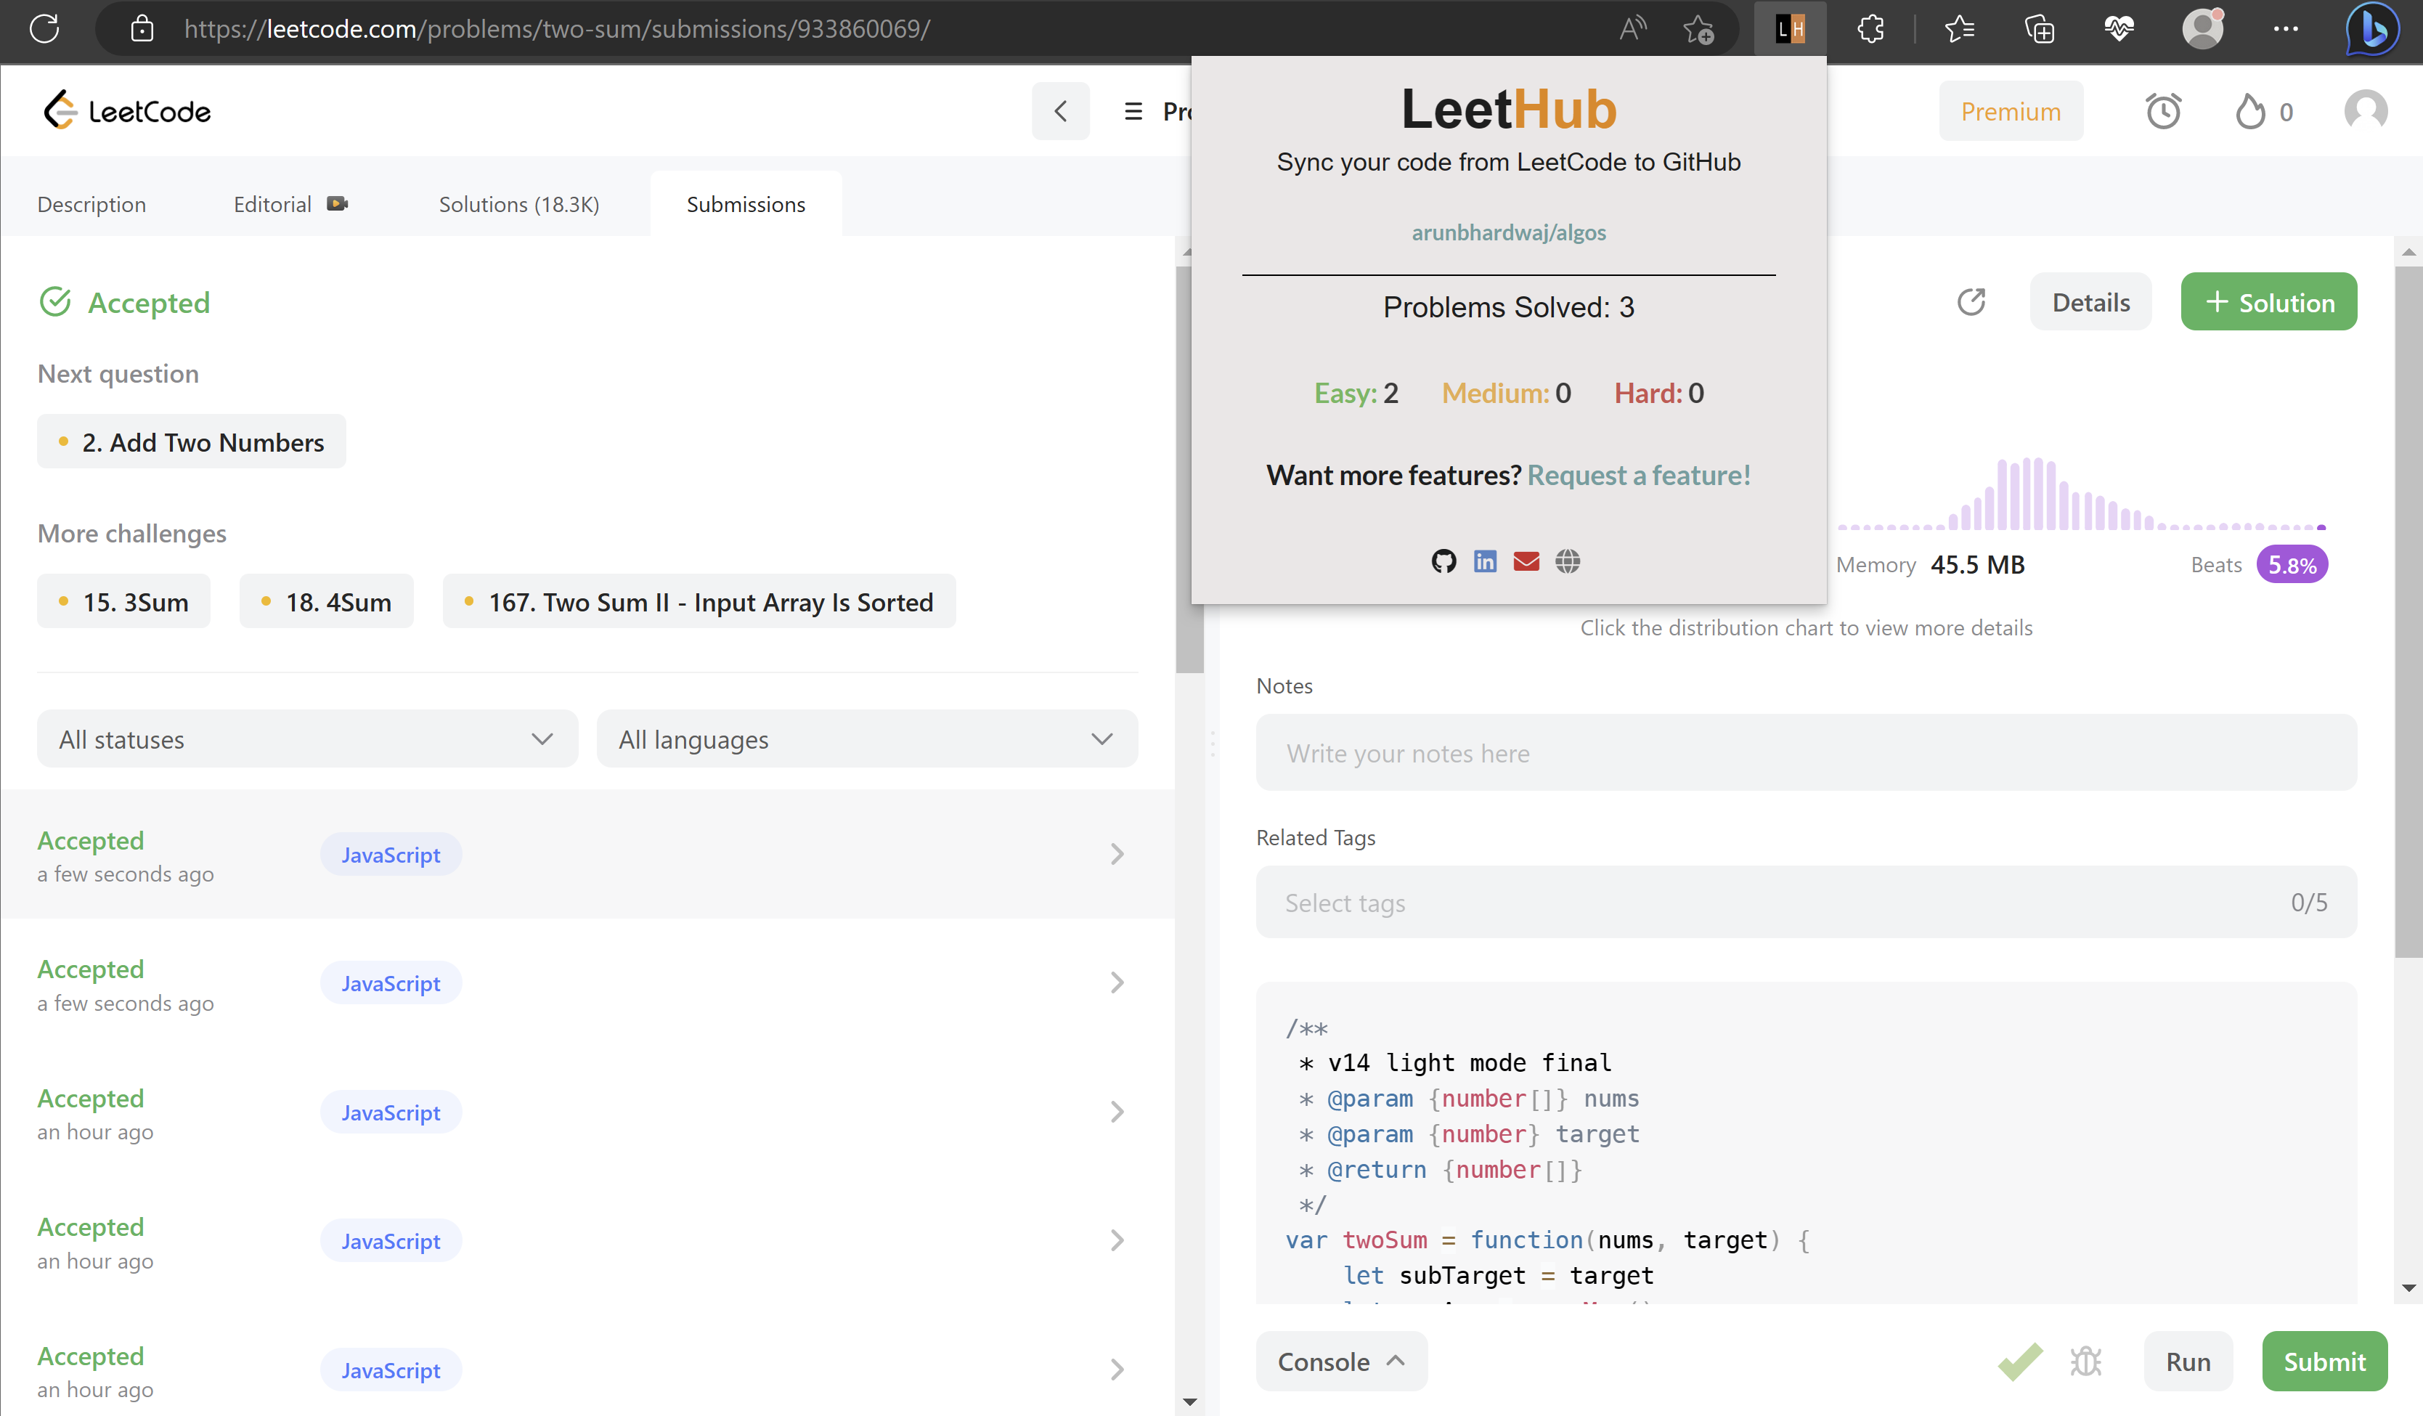Switch to the Description tab
The image size is (2423, 1416).
point(91,205)
